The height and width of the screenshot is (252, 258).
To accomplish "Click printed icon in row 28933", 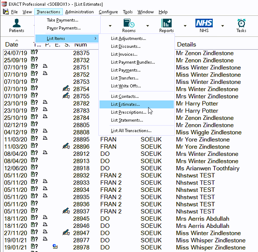I will (45, 181).
